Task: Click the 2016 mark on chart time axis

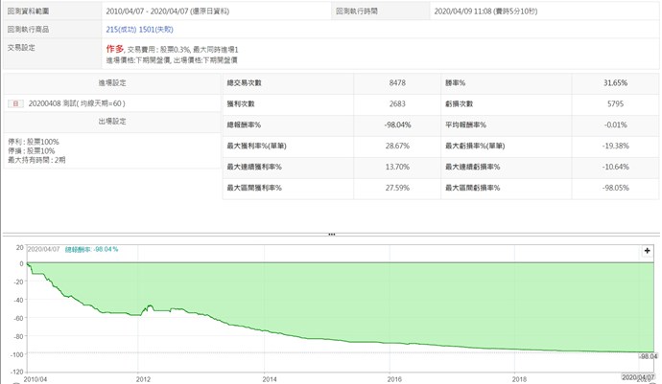Action: (x=393, y=377)
